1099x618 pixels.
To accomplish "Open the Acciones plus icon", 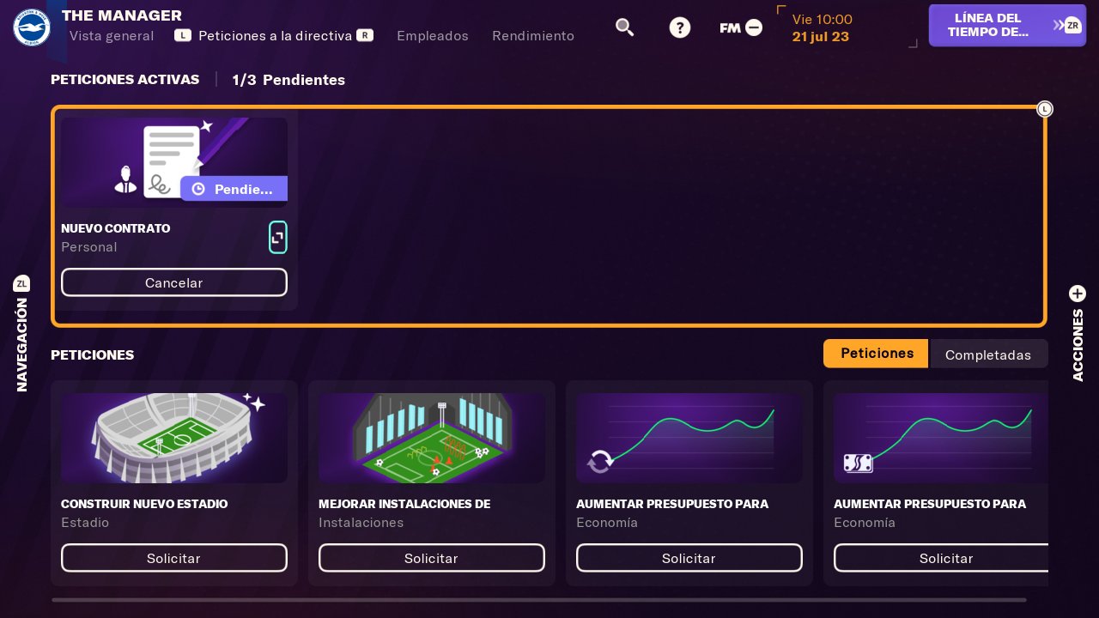I will [x=1078, y=294].
